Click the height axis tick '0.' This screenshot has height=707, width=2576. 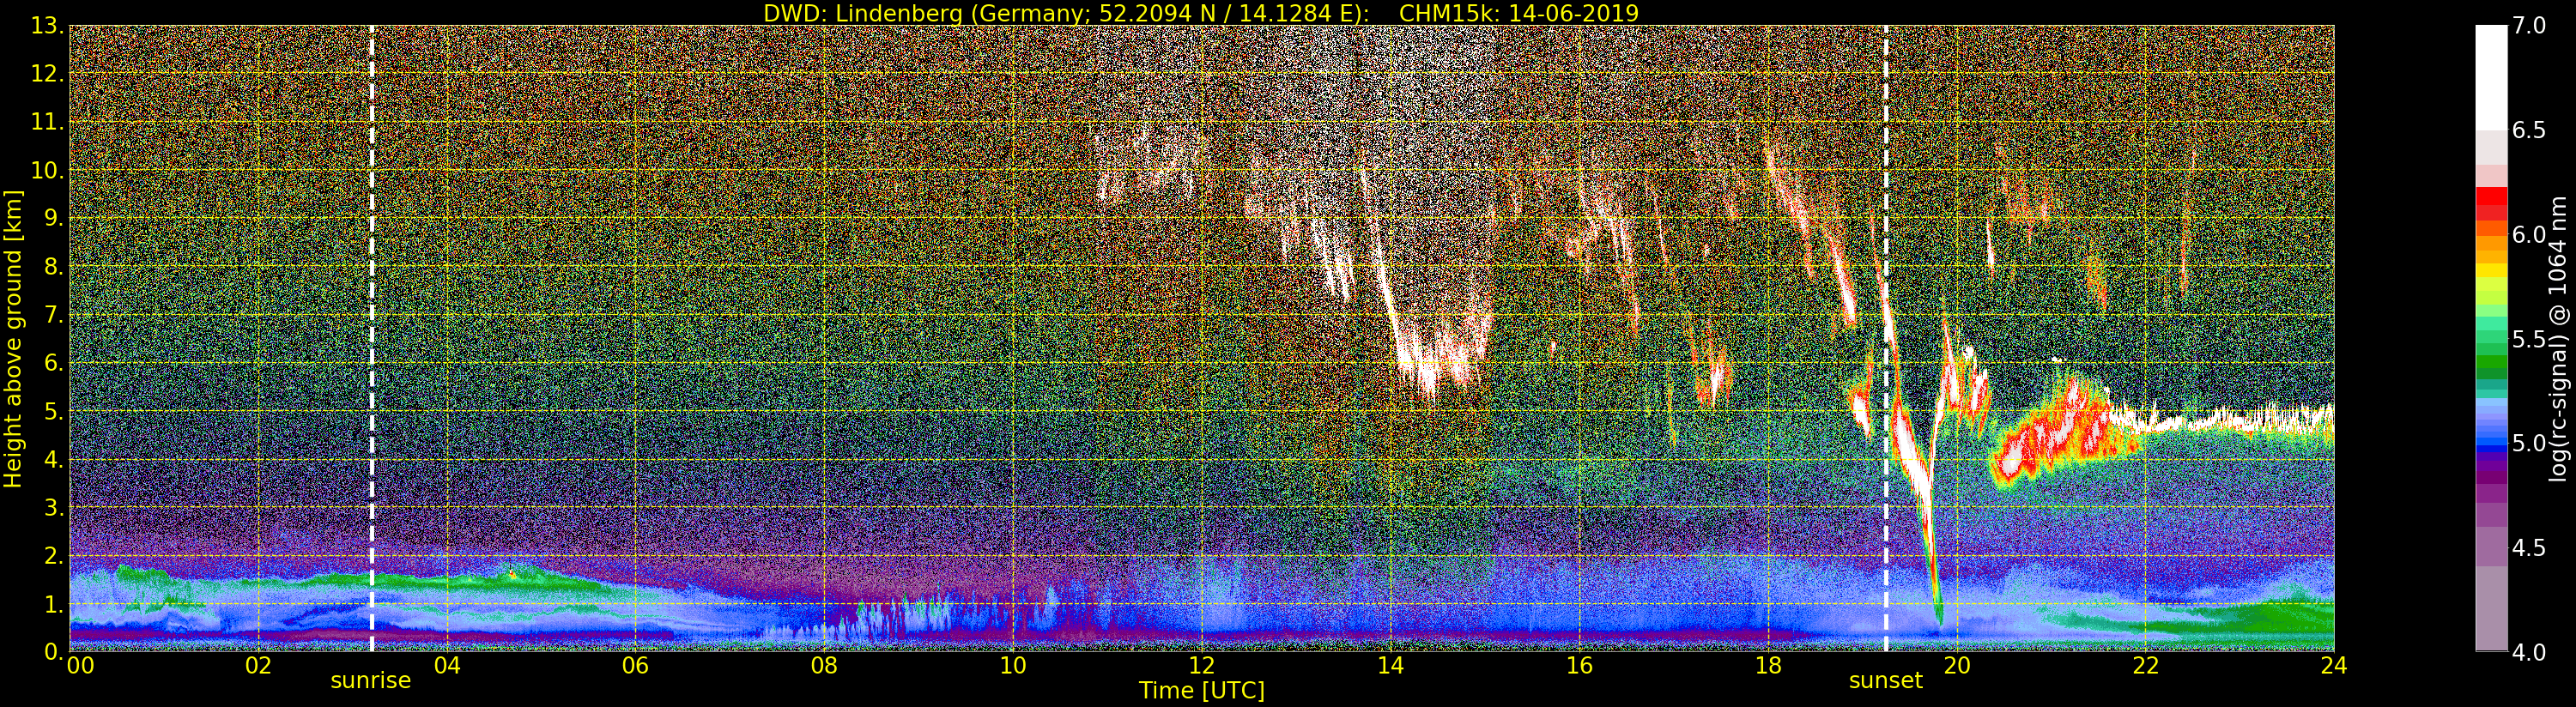[54, 652]
